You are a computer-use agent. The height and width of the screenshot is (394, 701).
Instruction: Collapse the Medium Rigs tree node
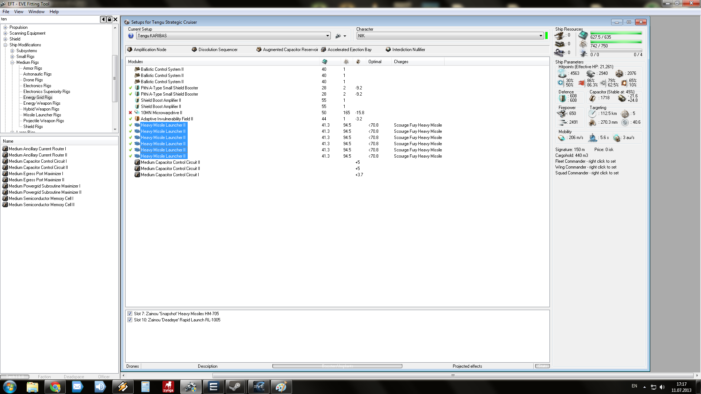pyautogui.click(x=12, y=62)
